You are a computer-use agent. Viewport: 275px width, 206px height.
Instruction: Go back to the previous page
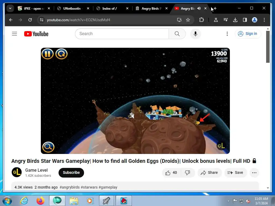coord(11,20)
